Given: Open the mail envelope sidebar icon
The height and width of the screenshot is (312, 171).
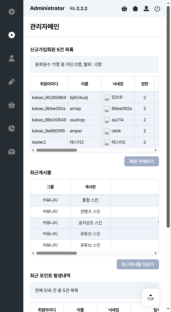Looking at the screenshot, I should [x=12, y=152].
